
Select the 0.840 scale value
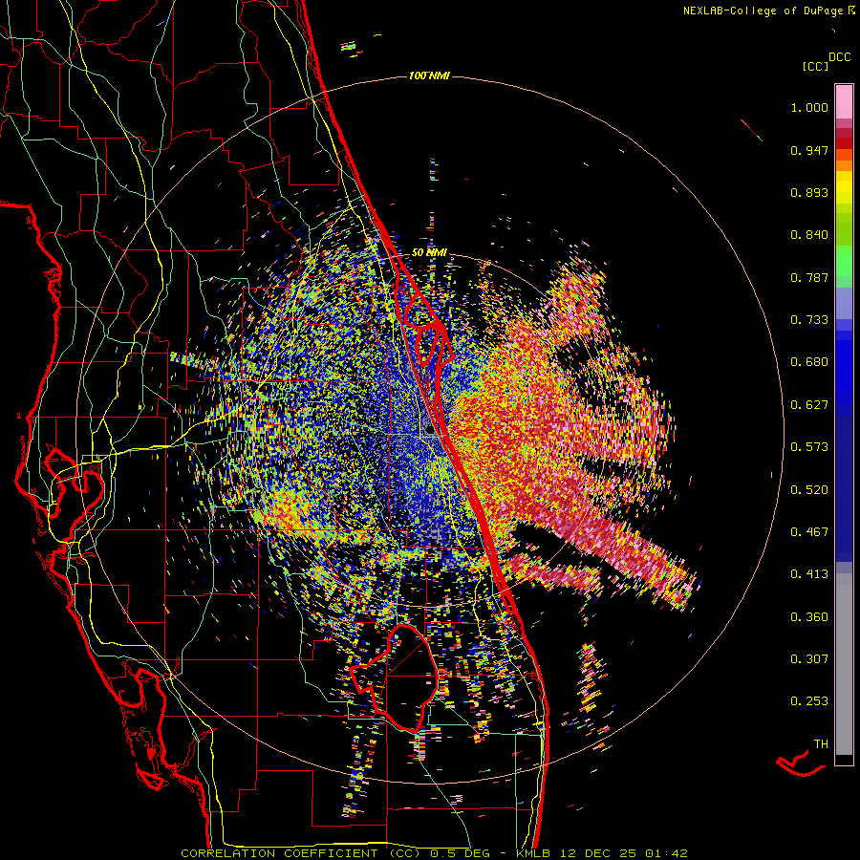click(x=809, y=235)
